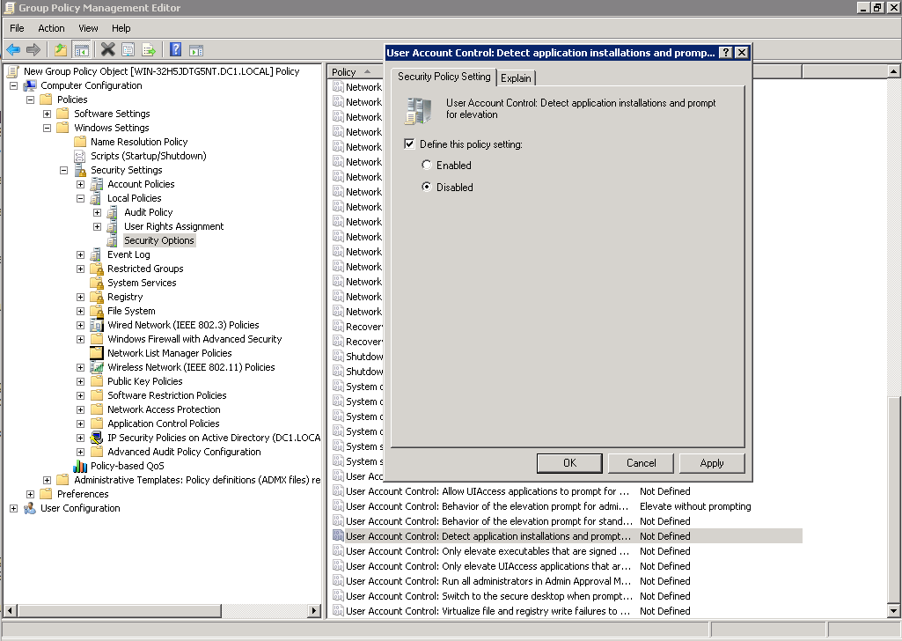Click the dialog's question mark help button
The height and width of the screenshot is (641, 902).
click(725, 53)
